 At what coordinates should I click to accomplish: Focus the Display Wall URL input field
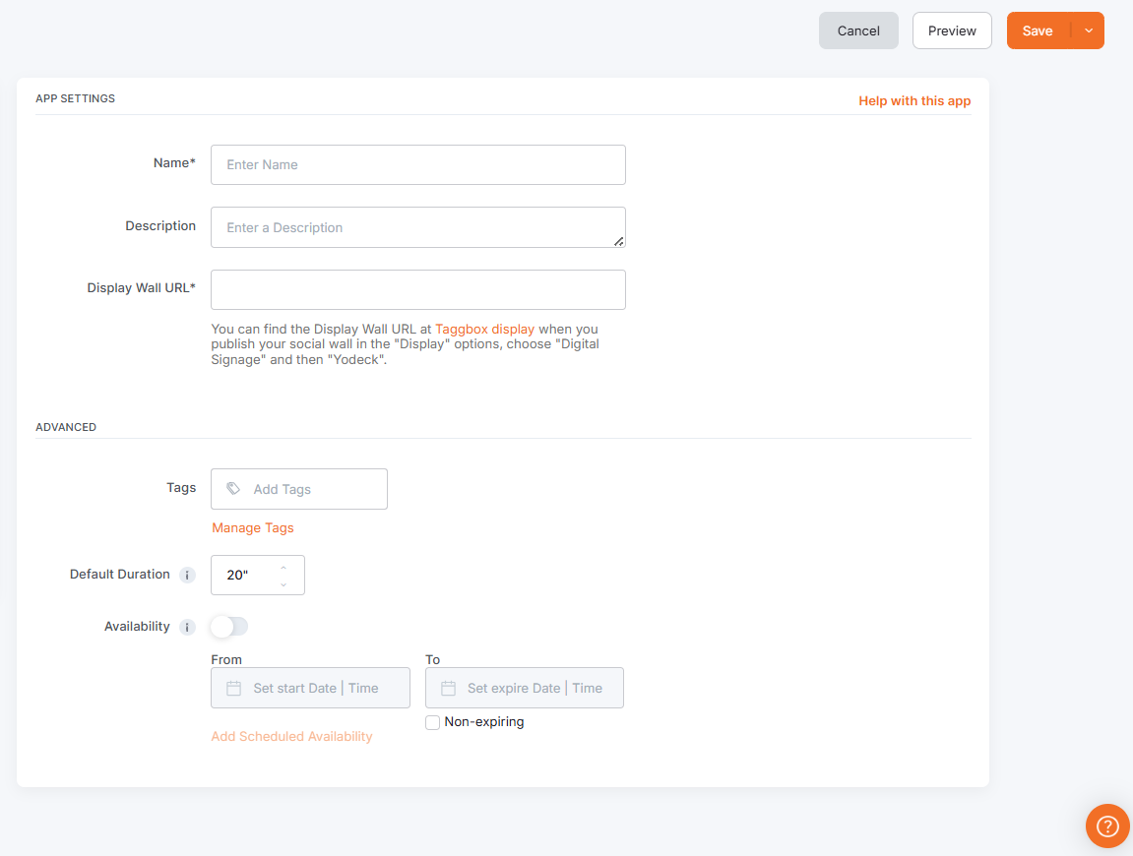(418, 290)
